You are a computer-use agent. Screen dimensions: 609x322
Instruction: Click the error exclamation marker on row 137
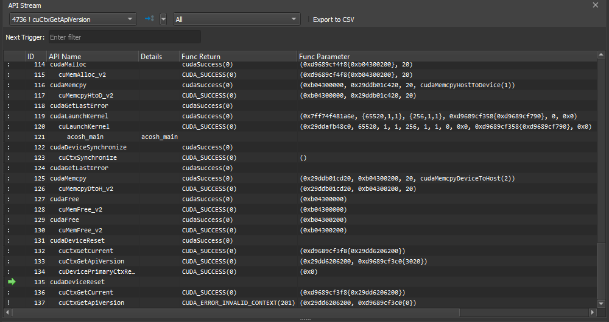click(9, 303)
